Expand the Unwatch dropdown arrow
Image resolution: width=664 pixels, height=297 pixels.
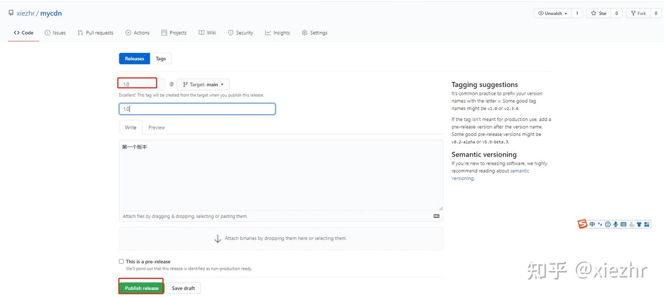[566, 13]
